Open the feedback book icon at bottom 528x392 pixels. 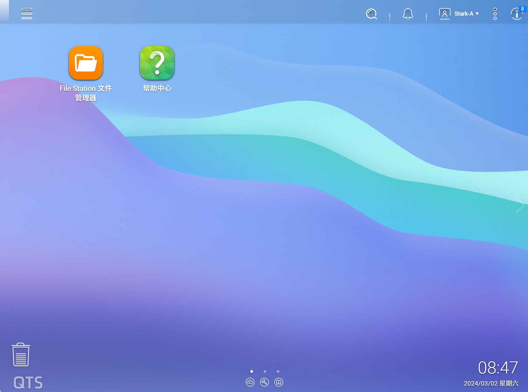279,382
